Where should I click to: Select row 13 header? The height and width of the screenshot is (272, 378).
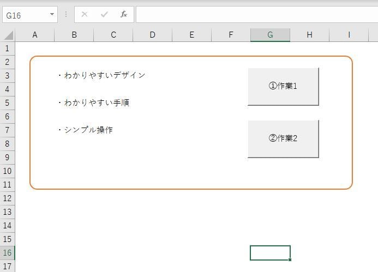[7, 212]
